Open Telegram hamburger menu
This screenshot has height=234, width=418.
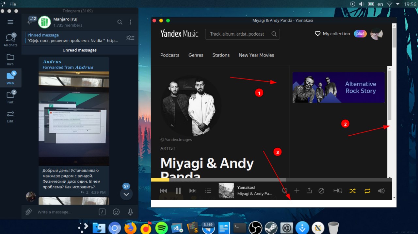coord(10,22)
